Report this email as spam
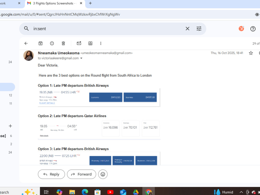Viewport: 260px width, 195px height. coord(52,43)
